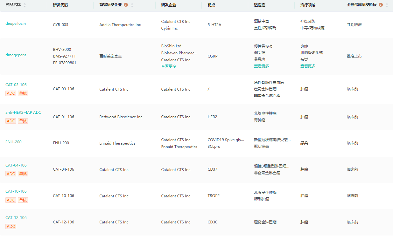Screen dimensions: 393x239
Task: Select CD37 target cell
Action: coord(212,169)
